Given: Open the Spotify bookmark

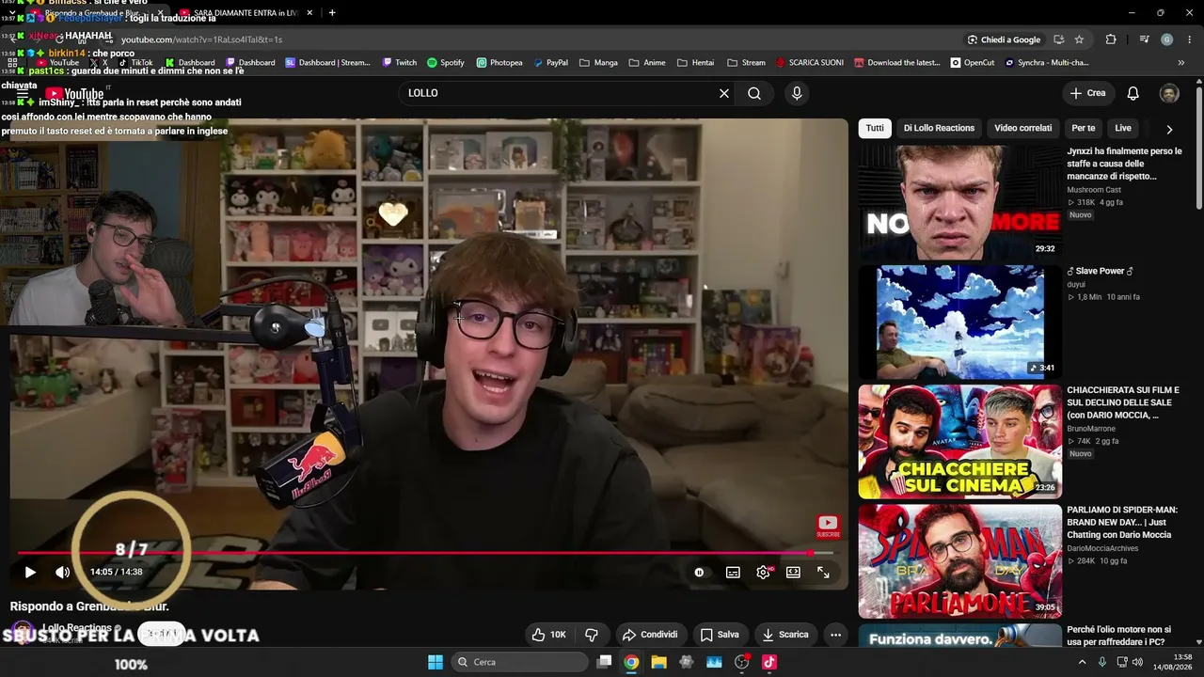Looking at the screenshot, I should tap(445, 63).
